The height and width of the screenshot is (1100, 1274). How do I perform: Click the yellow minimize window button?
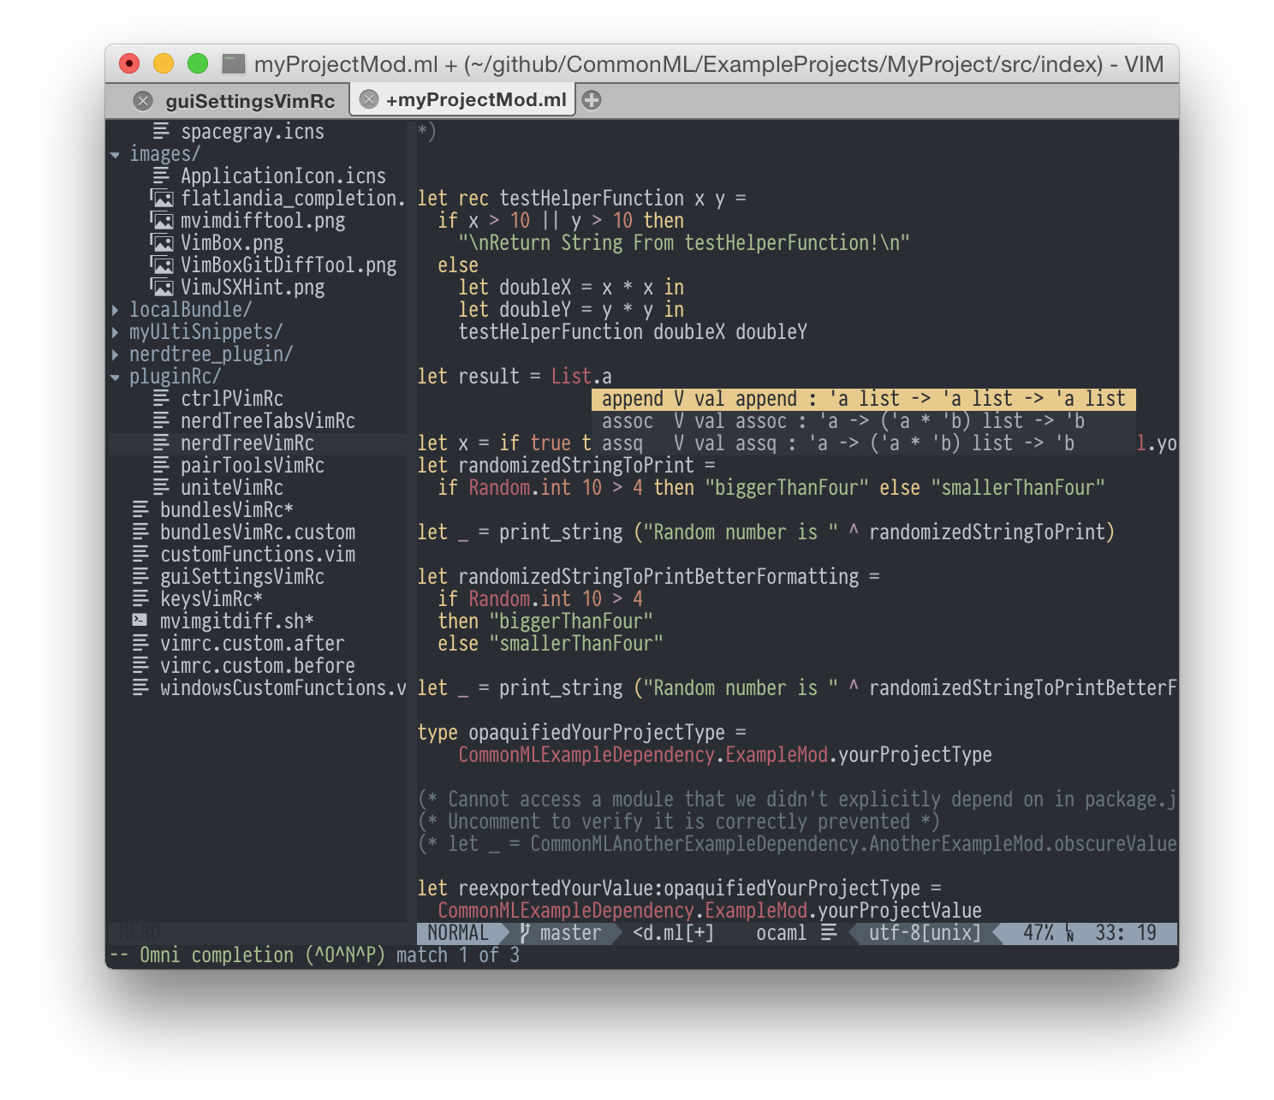click(164, 63)
